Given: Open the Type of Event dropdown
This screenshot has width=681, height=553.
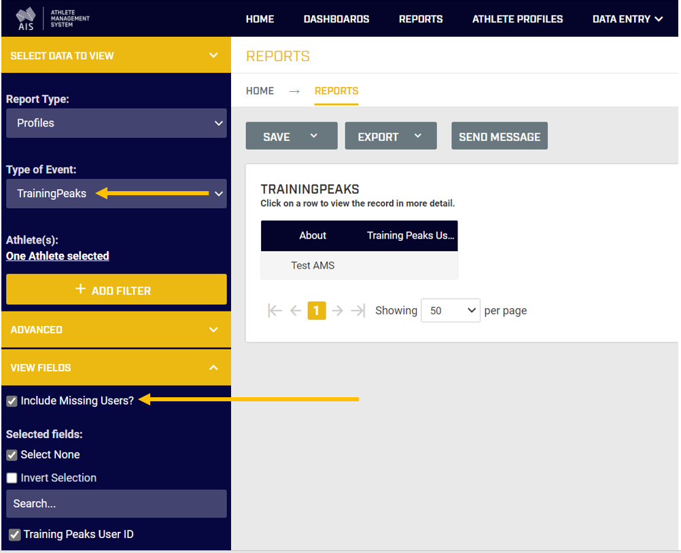Looking at the screenshot, I should click(x=116, y=193).
